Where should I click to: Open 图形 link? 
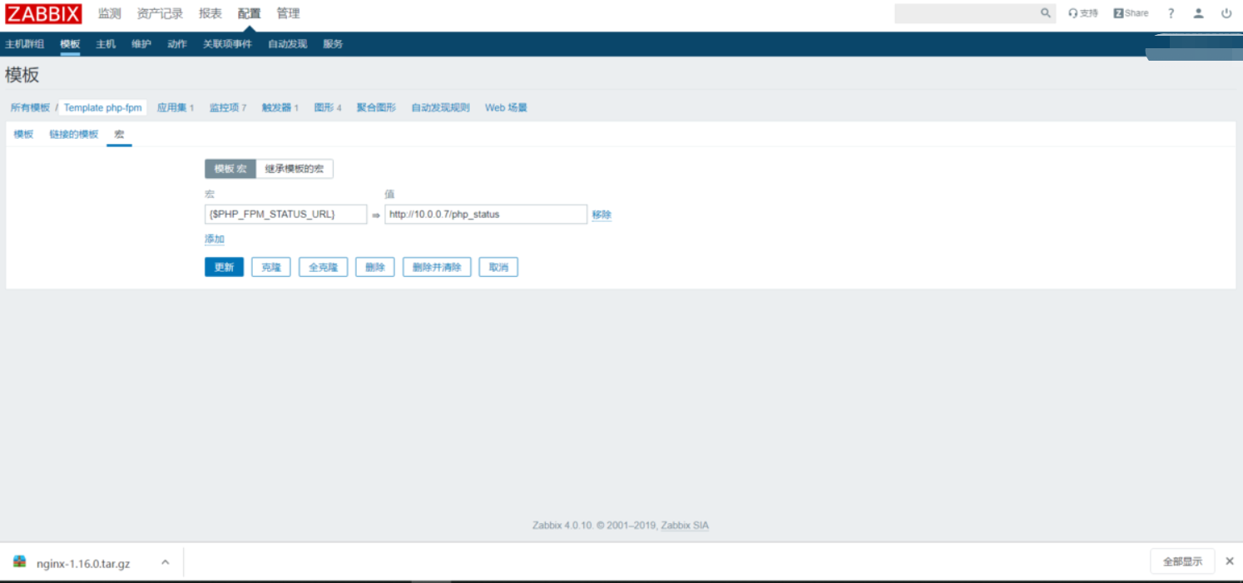[324, 107]
